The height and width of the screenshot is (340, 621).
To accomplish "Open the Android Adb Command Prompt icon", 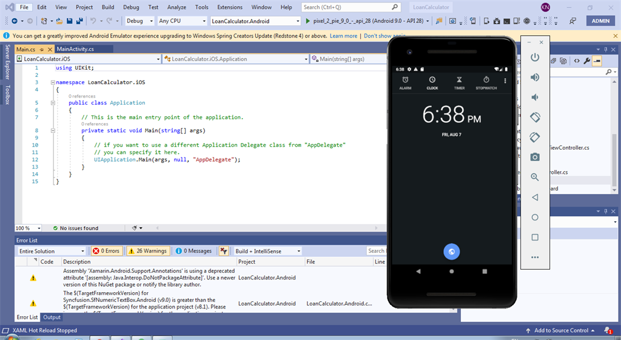I will click(506, 21).
